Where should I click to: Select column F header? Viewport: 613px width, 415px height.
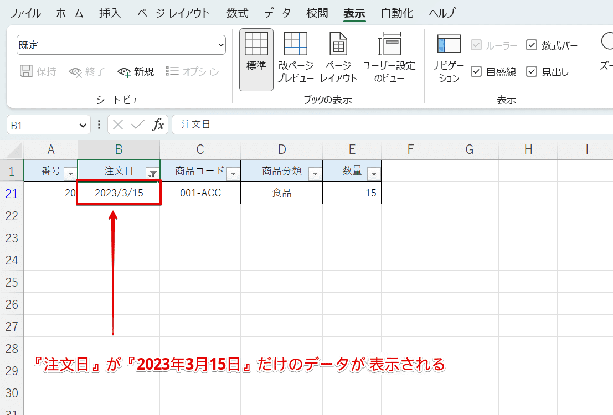pyautogui.click(x=410, y=149)
